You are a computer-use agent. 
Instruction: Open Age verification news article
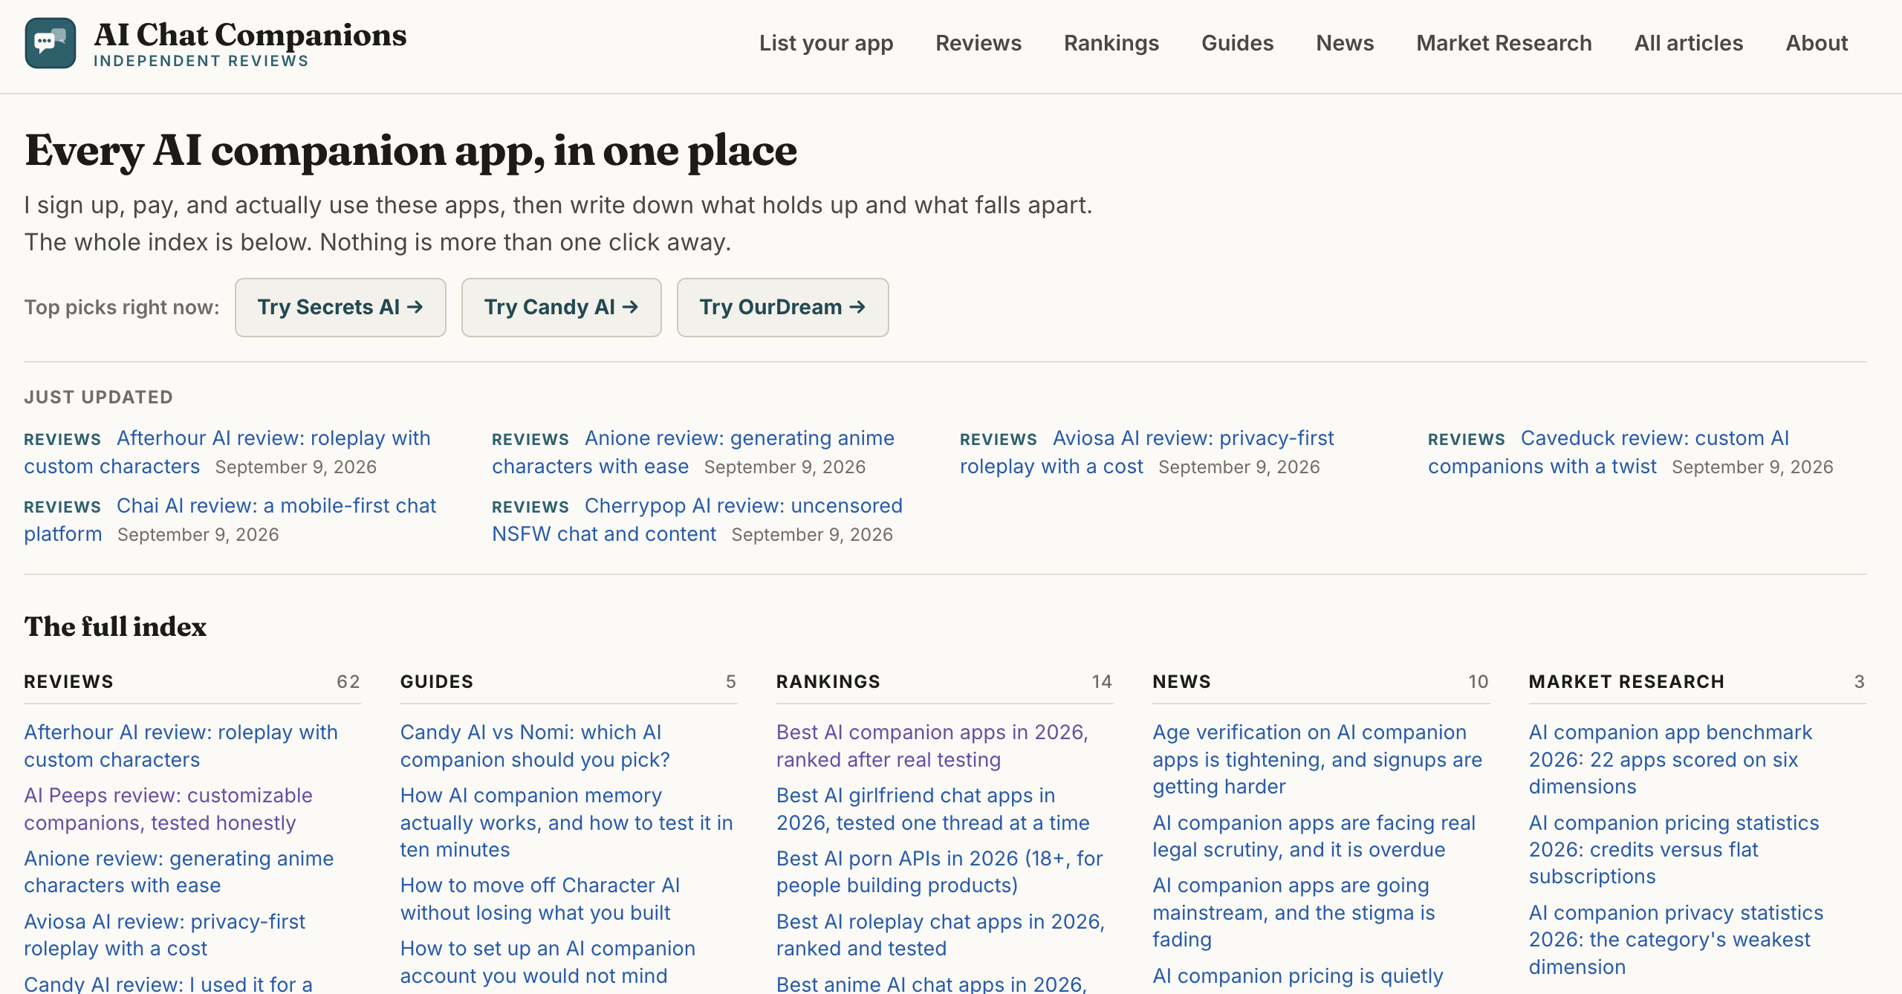(x=1317, y=759)
